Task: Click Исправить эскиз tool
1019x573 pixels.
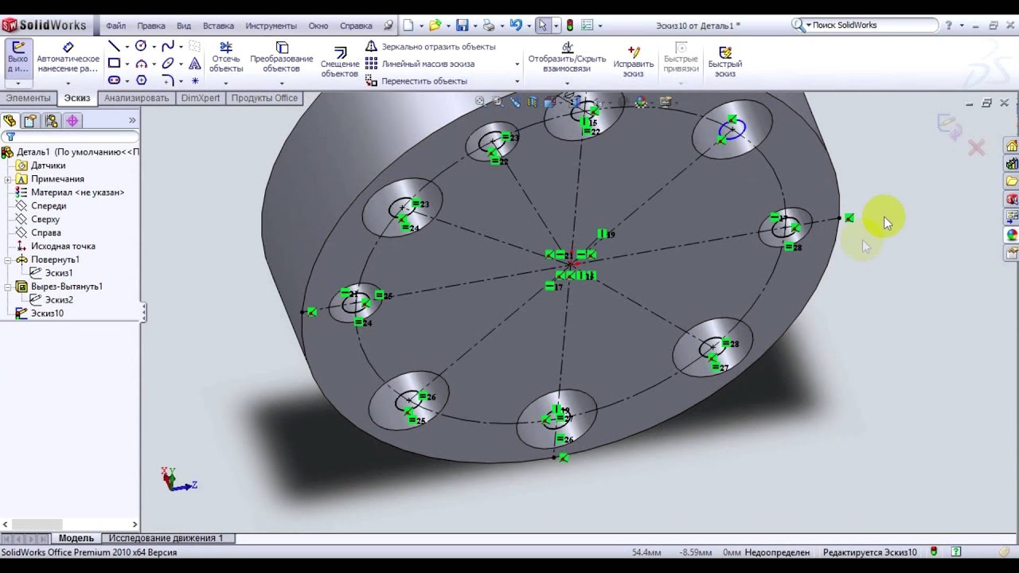Action: (634, 62)
